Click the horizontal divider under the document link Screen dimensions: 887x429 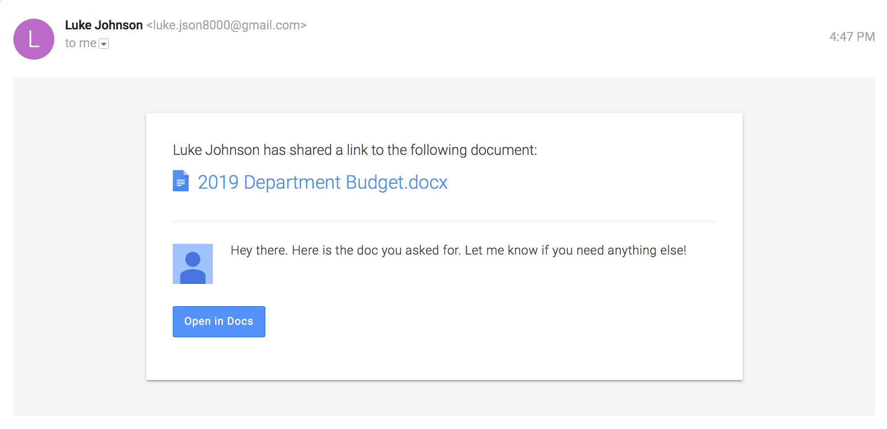444,221
